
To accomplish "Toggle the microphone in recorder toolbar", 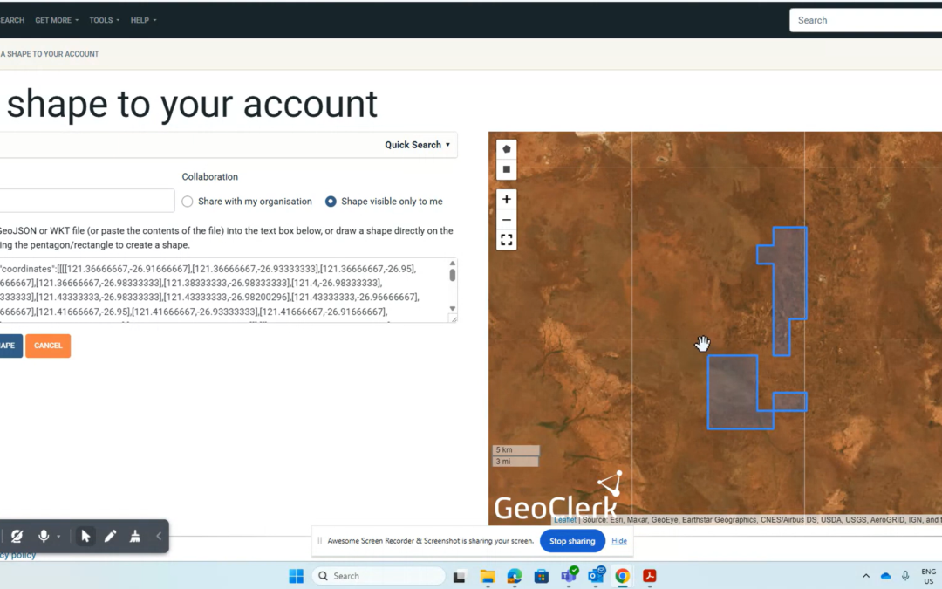I will click(43, 536).
